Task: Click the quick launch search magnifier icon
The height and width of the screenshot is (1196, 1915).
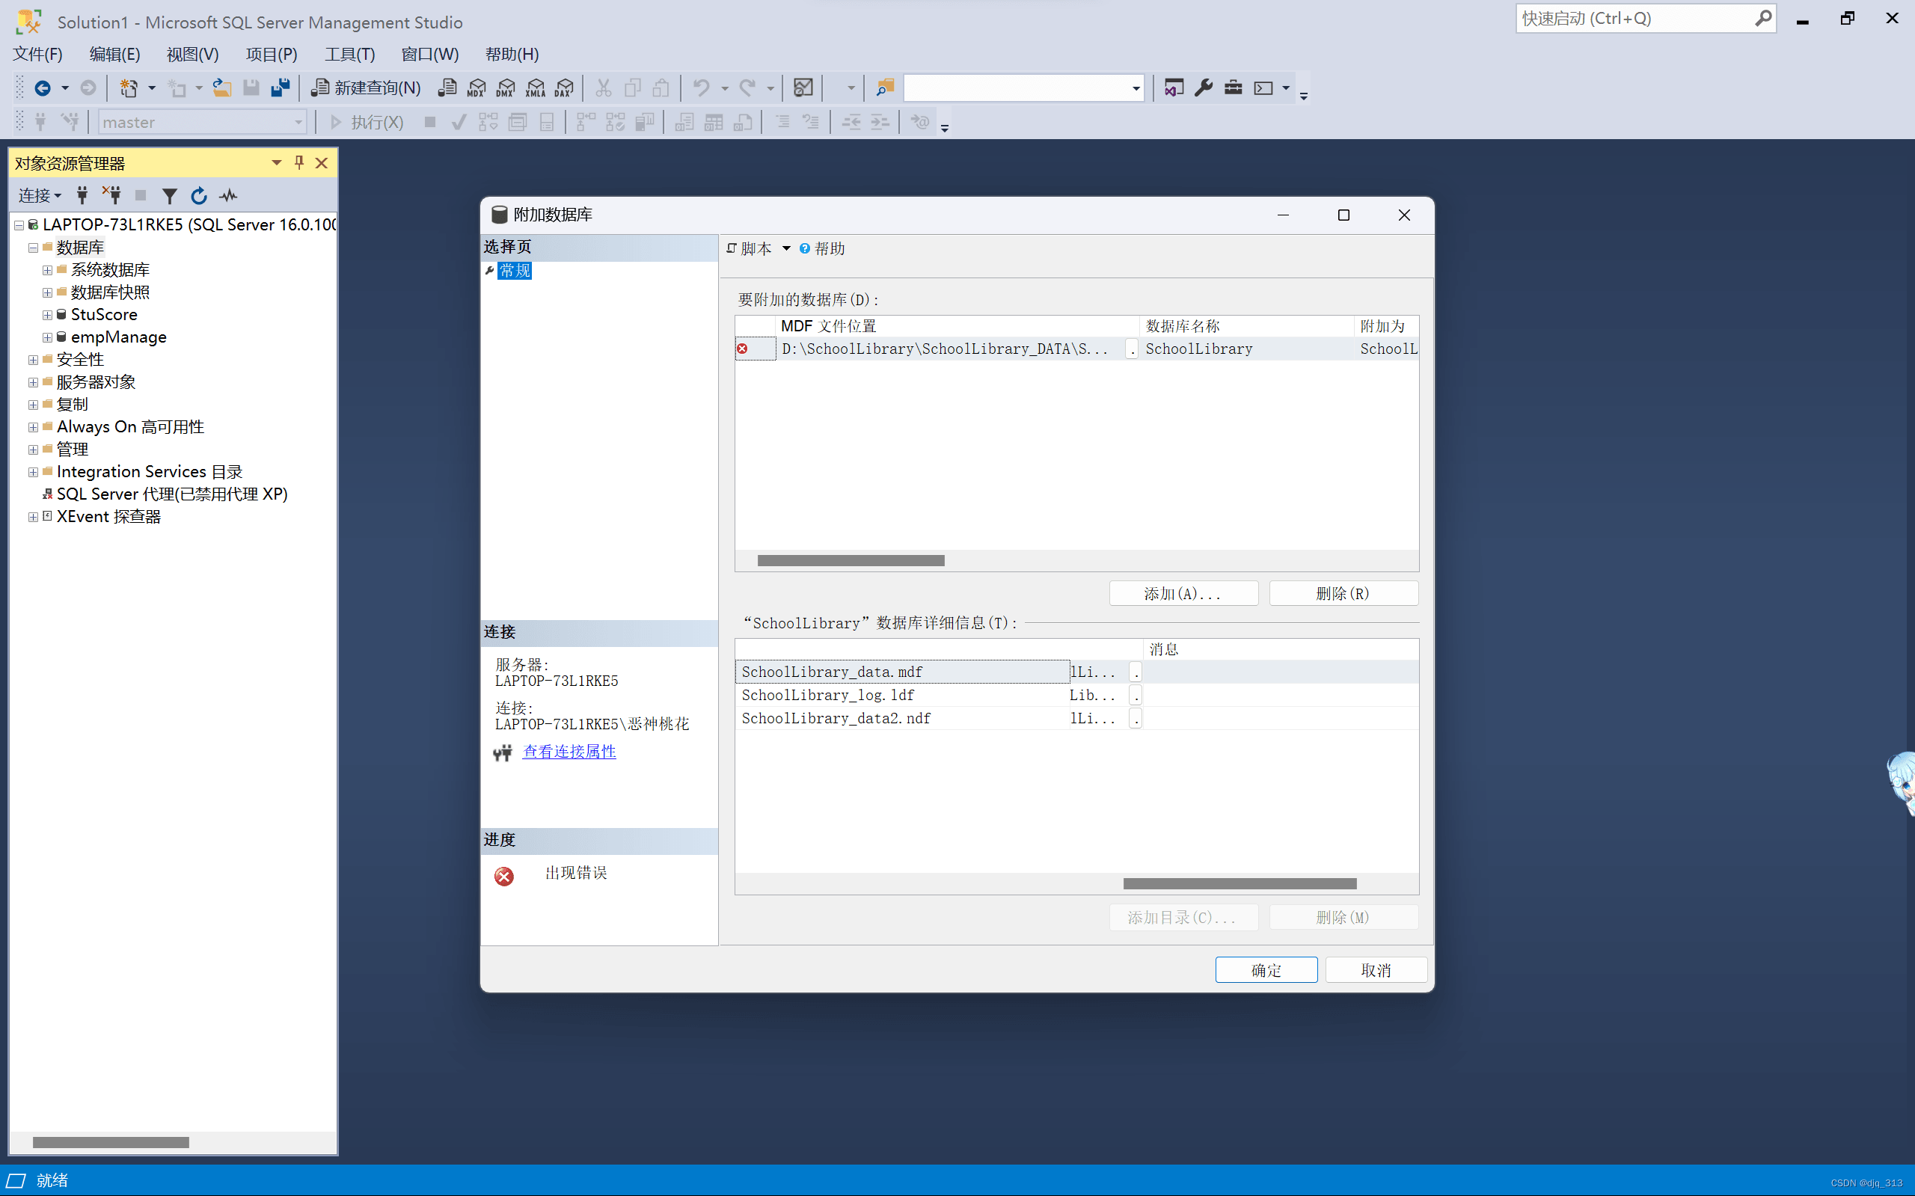Action: coord(1763,18)
